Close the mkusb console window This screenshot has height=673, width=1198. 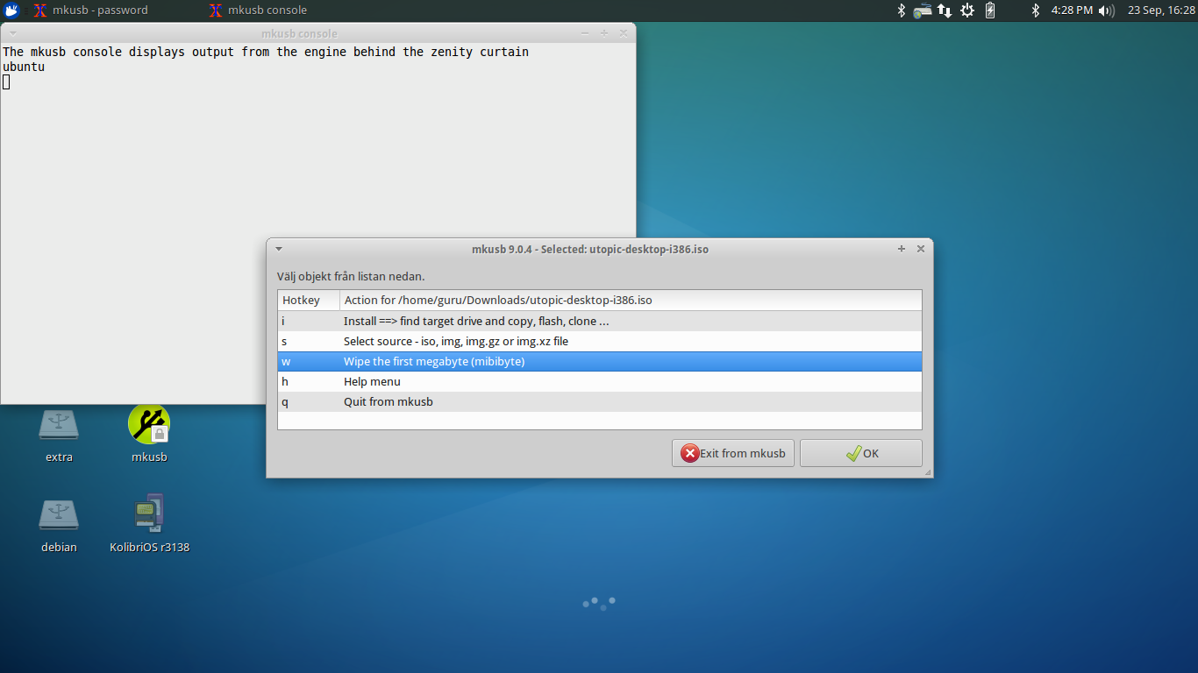pos(624,33)
